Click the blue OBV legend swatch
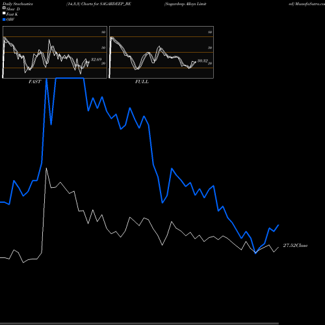 [4, 19]
